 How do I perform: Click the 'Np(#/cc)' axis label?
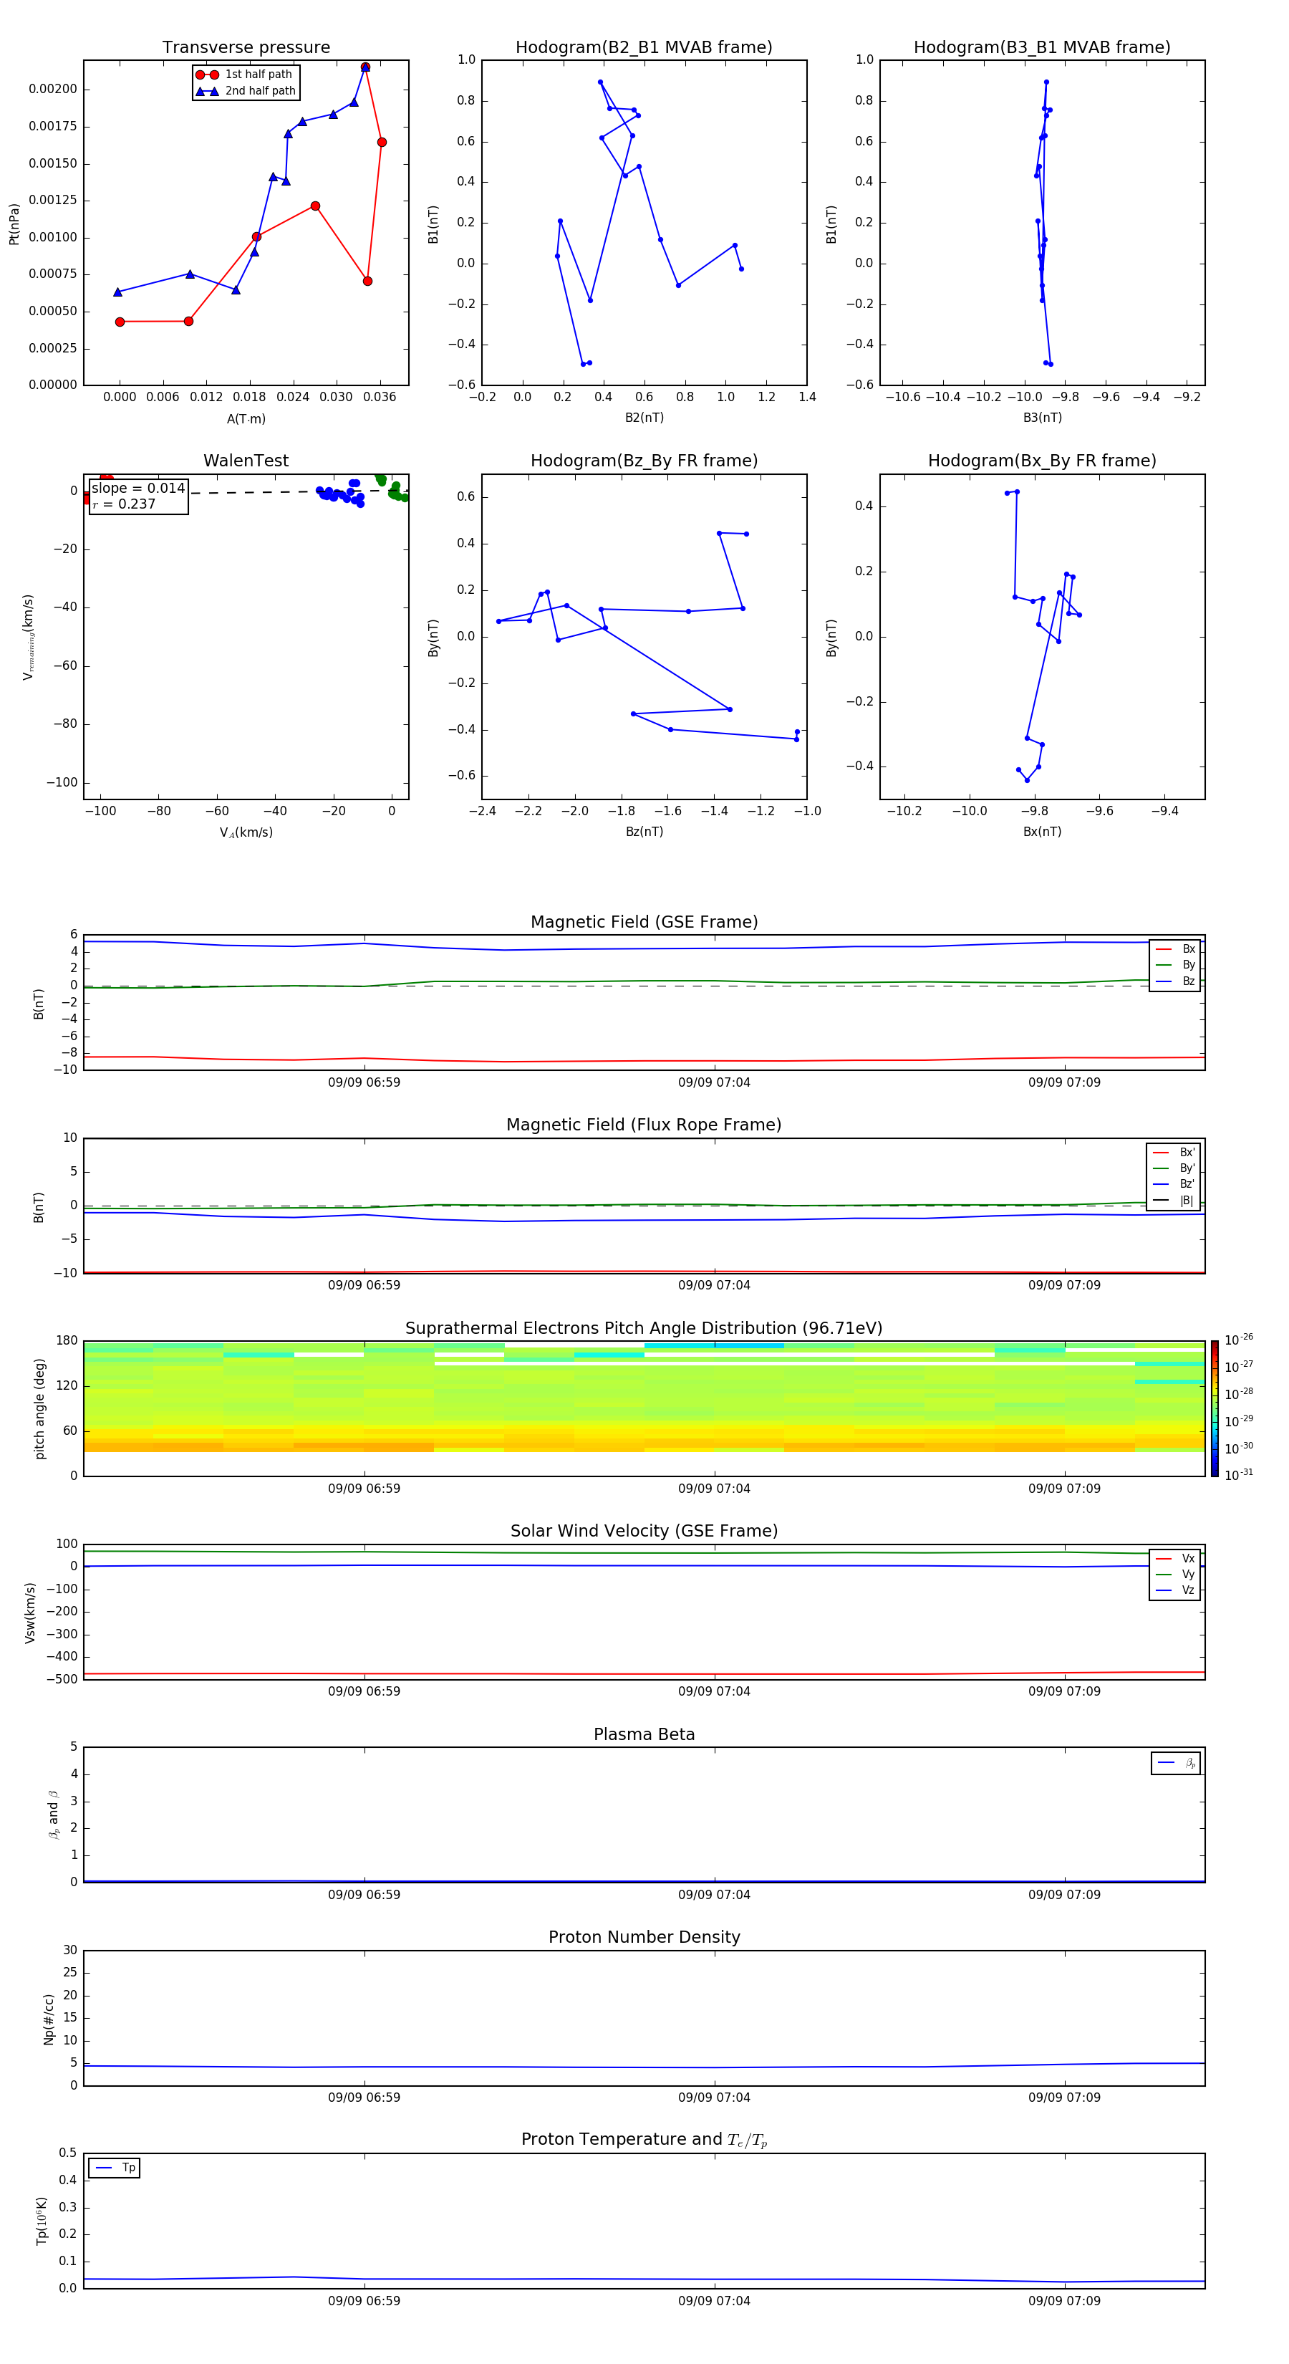tap(49, 2019)
